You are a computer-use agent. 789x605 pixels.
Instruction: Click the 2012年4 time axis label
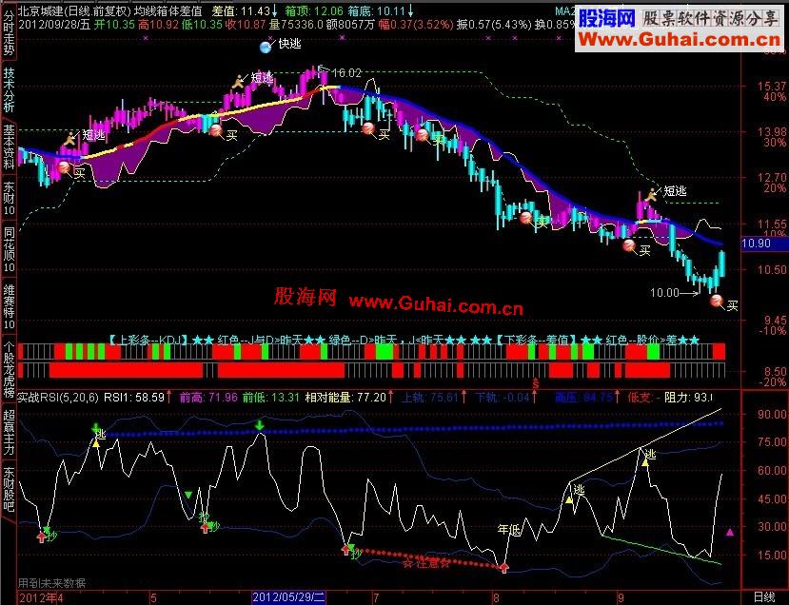pos(41,597)
